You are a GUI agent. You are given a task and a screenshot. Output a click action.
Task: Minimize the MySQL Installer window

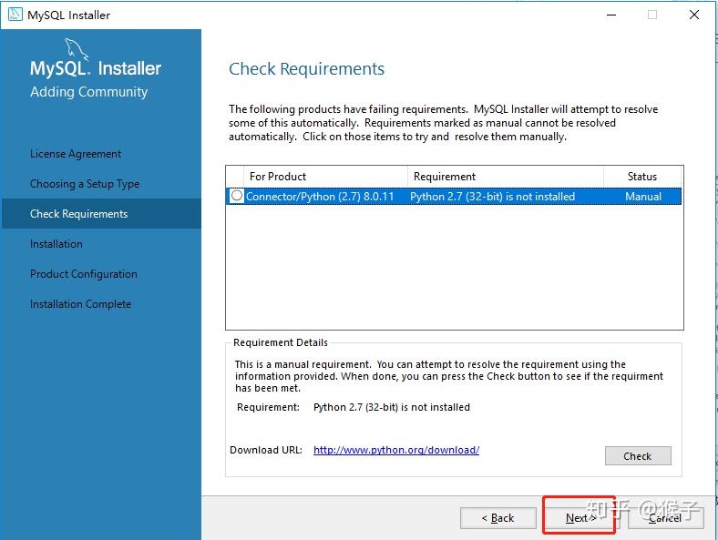610,15
